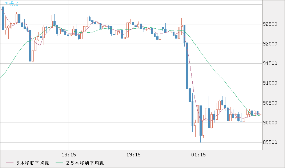The image size is (285, 168).
Task: Click the 92500 price axis label
Action: (270, 24)
